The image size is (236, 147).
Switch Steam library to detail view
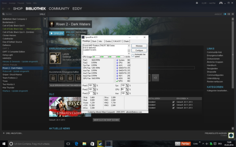coord(225,14)
